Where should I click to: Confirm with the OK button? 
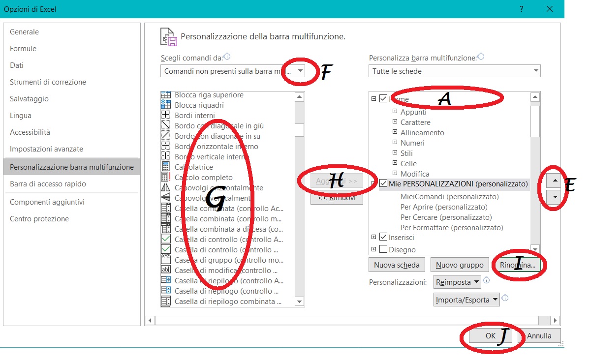[490, 335]
